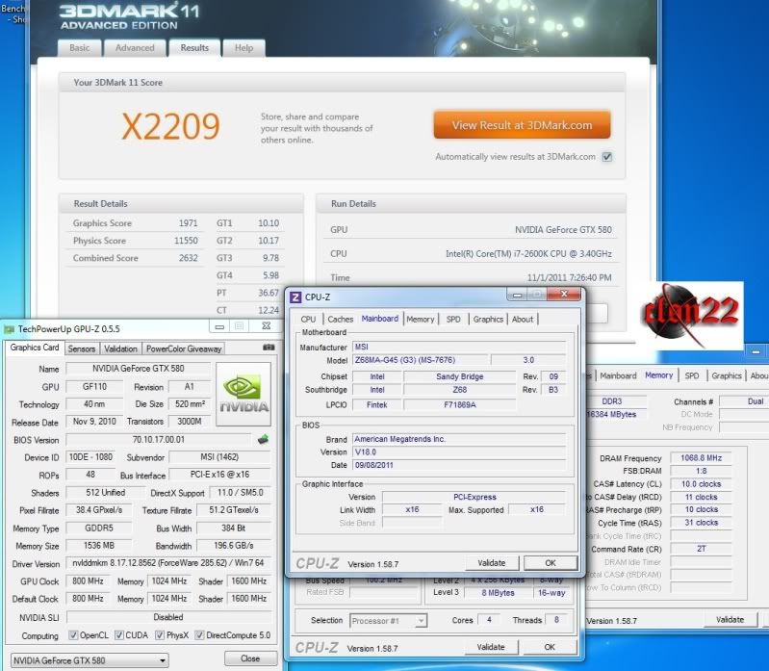Click the GPU name field in GPU-Z
Viewport: 769px width, 671px height.
coord(139,369)
